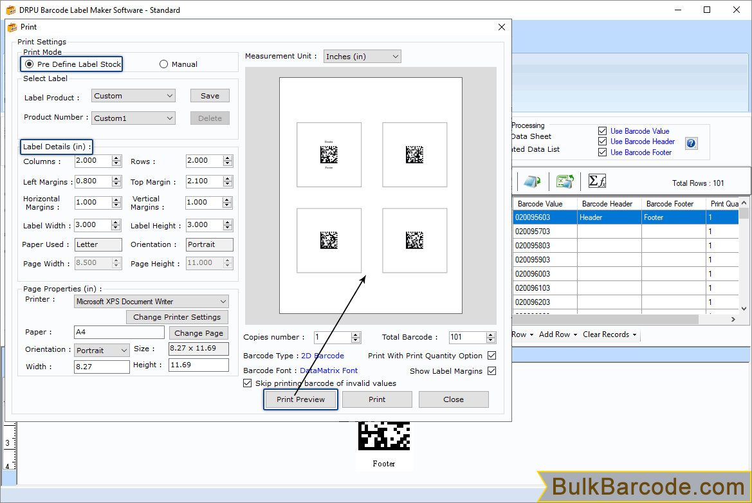Click the Header cell in first row

pyautogui.click(x=609, y=217)
